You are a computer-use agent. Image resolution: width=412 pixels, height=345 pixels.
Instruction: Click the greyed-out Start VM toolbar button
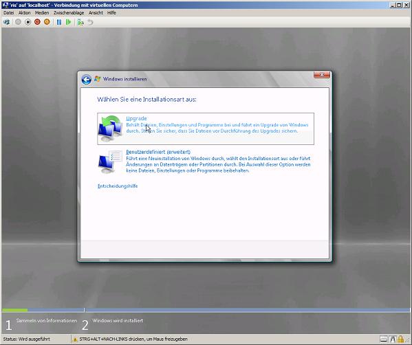pos(18,22)
